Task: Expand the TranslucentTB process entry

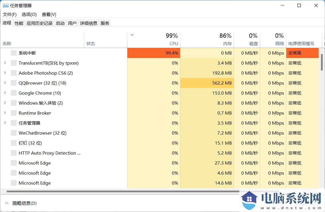Action: (5, 63)
